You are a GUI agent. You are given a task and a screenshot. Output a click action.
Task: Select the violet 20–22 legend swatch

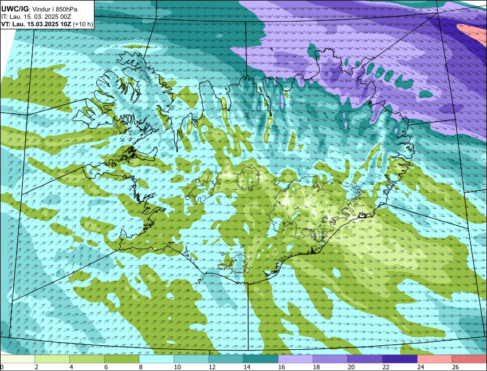(366, 359)
